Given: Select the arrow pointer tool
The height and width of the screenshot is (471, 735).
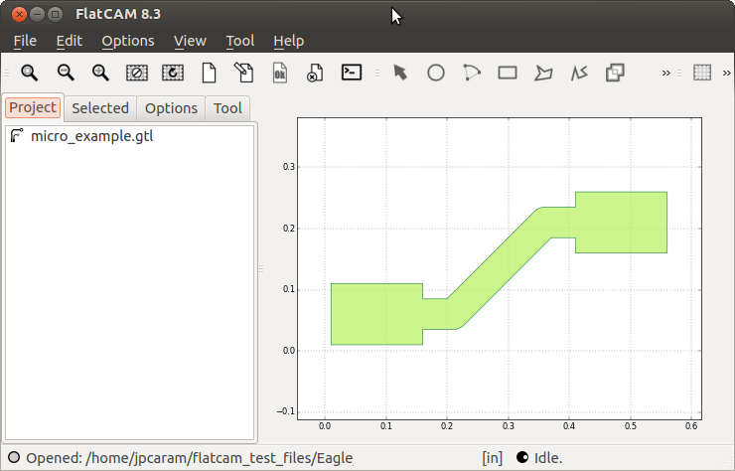Looking at the screenshot, I should coord(400,73).
